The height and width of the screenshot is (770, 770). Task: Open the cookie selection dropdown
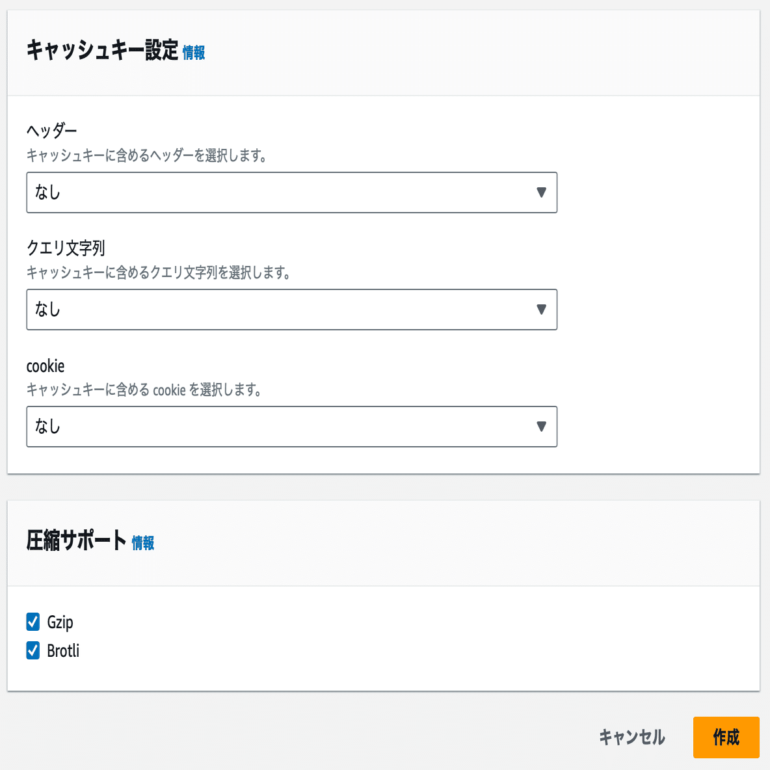(x=291, y=427)
